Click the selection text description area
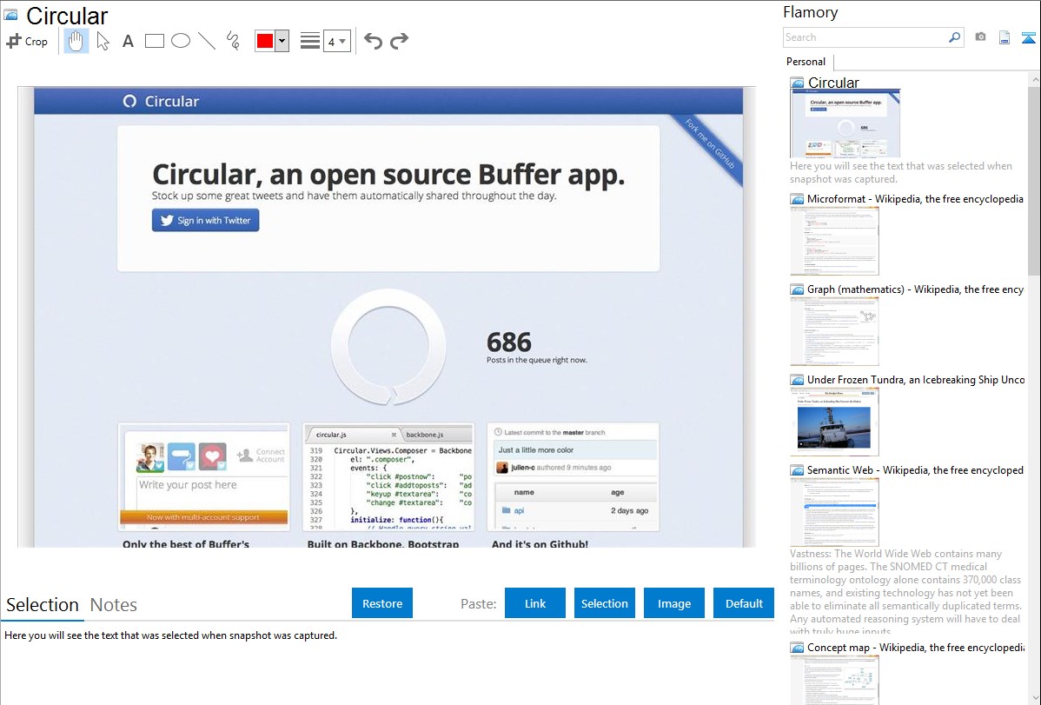The height and width of the screenshot is (705, 1041). point(170,635)
